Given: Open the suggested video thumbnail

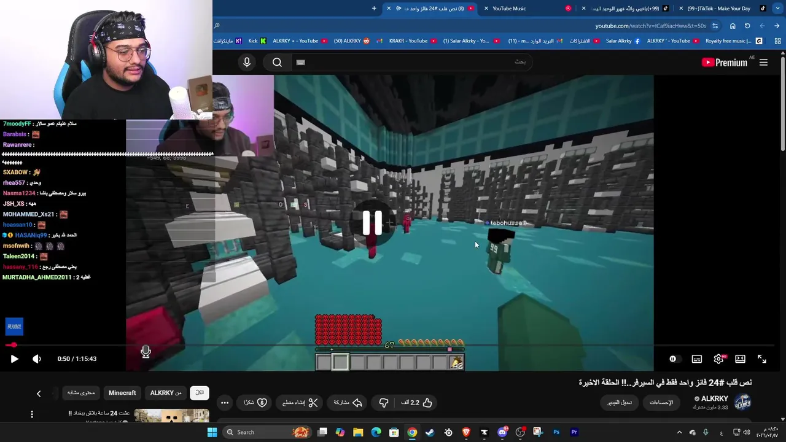Looking at the screenshot, I should tap(171, 416).
